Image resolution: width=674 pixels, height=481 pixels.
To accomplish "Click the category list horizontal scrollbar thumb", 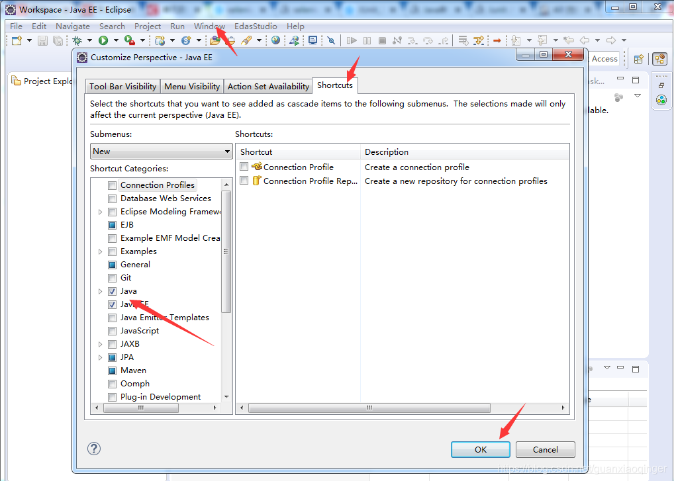I will click(x=141, y=408).
